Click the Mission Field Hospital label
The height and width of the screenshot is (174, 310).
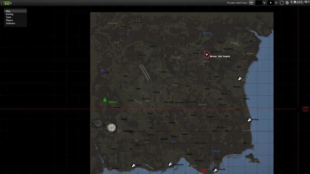(x=220, y=57)
